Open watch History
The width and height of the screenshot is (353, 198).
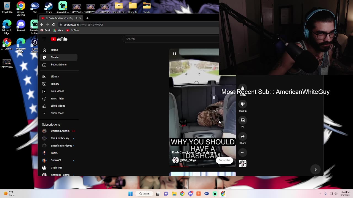[59, 84]
